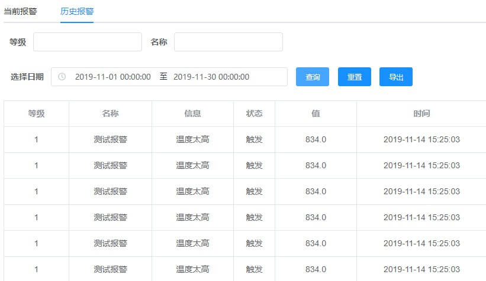486x281 pixels.
Task: Select the 时间 column header
Action: [x=421, y=113]
